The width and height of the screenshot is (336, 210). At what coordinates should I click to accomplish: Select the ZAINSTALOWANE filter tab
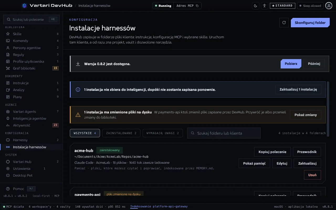click(121, 133)
